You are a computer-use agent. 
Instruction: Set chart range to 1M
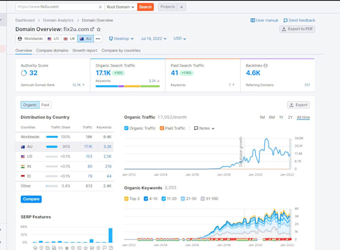tap(262, 117)
